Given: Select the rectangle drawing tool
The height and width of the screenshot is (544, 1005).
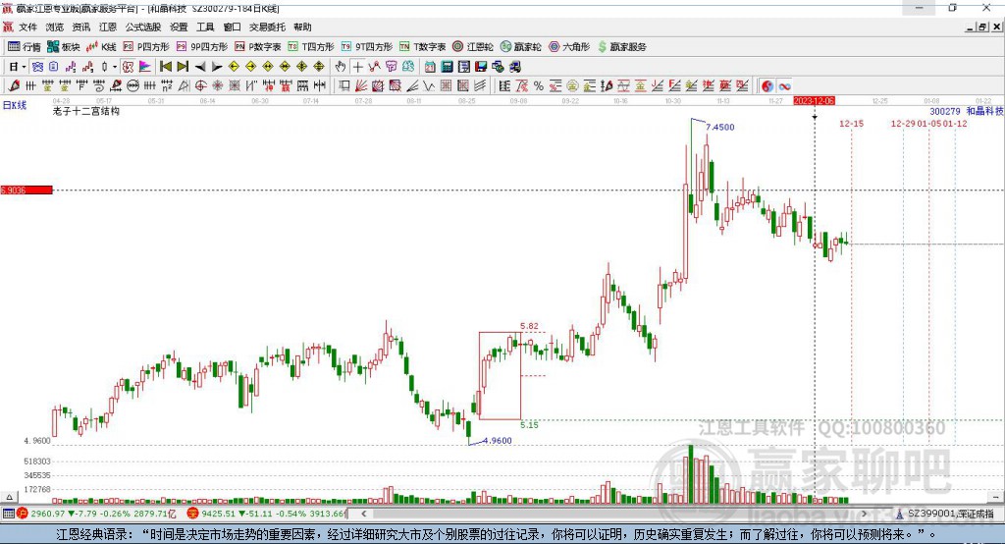Looking at the screenshot, I should 344,85.
